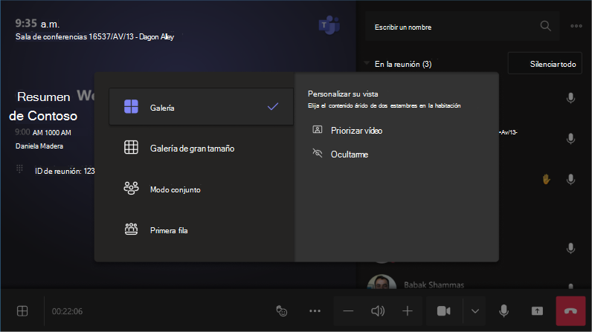The image size is (592, 332).
Task: Click the Primera fila people icon
Action: pyautogui.click(x=131, y=229)
